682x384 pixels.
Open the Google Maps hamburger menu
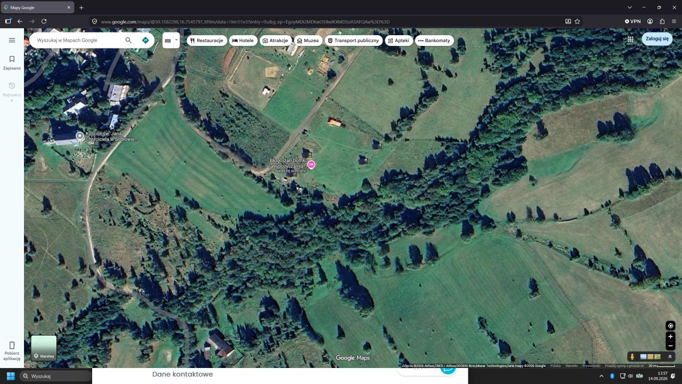click(12, 40)
